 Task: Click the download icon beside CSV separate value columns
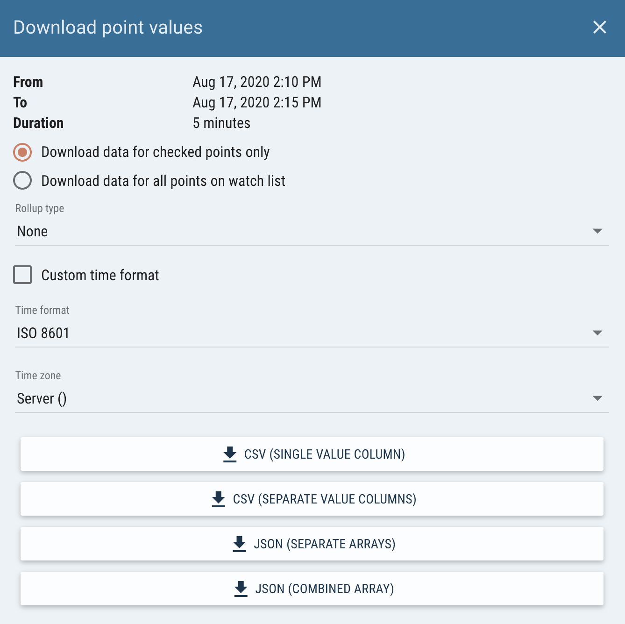pos(218,499)
